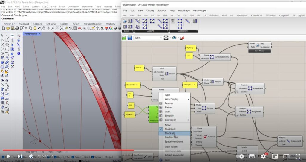Click the Bake Model! button
Screen dimensions: 306x162
pos(259,51)
